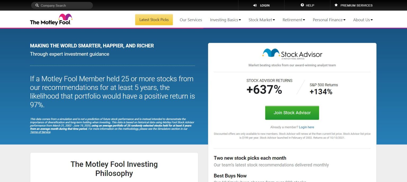Screen dimensions: 407x182
Task: Expand the Investing Basics dropdown
Action: click(x=225, y=20)
